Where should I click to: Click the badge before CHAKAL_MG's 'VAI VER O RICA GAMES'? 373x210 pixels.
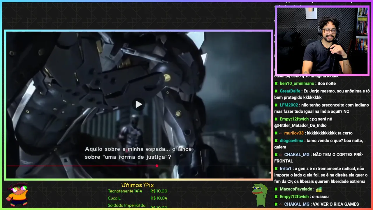pyautogui.click(x=281, y=204)
